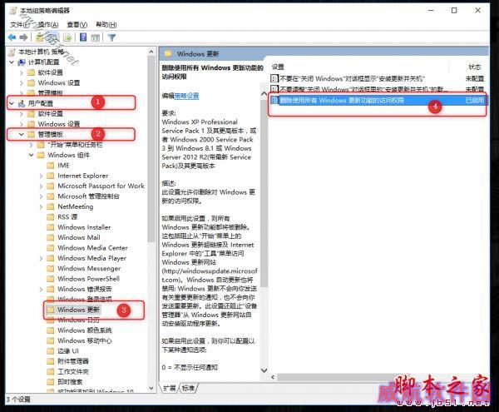Expand the Microsoft Passport for Work chevron
499x412 pixels.
[x=41, y=186]
